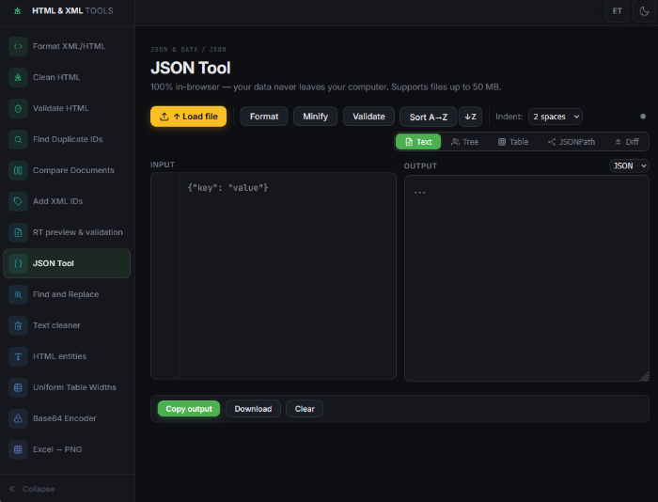
Task: Click the Table tab grid icon
Action: pos(502,142)
